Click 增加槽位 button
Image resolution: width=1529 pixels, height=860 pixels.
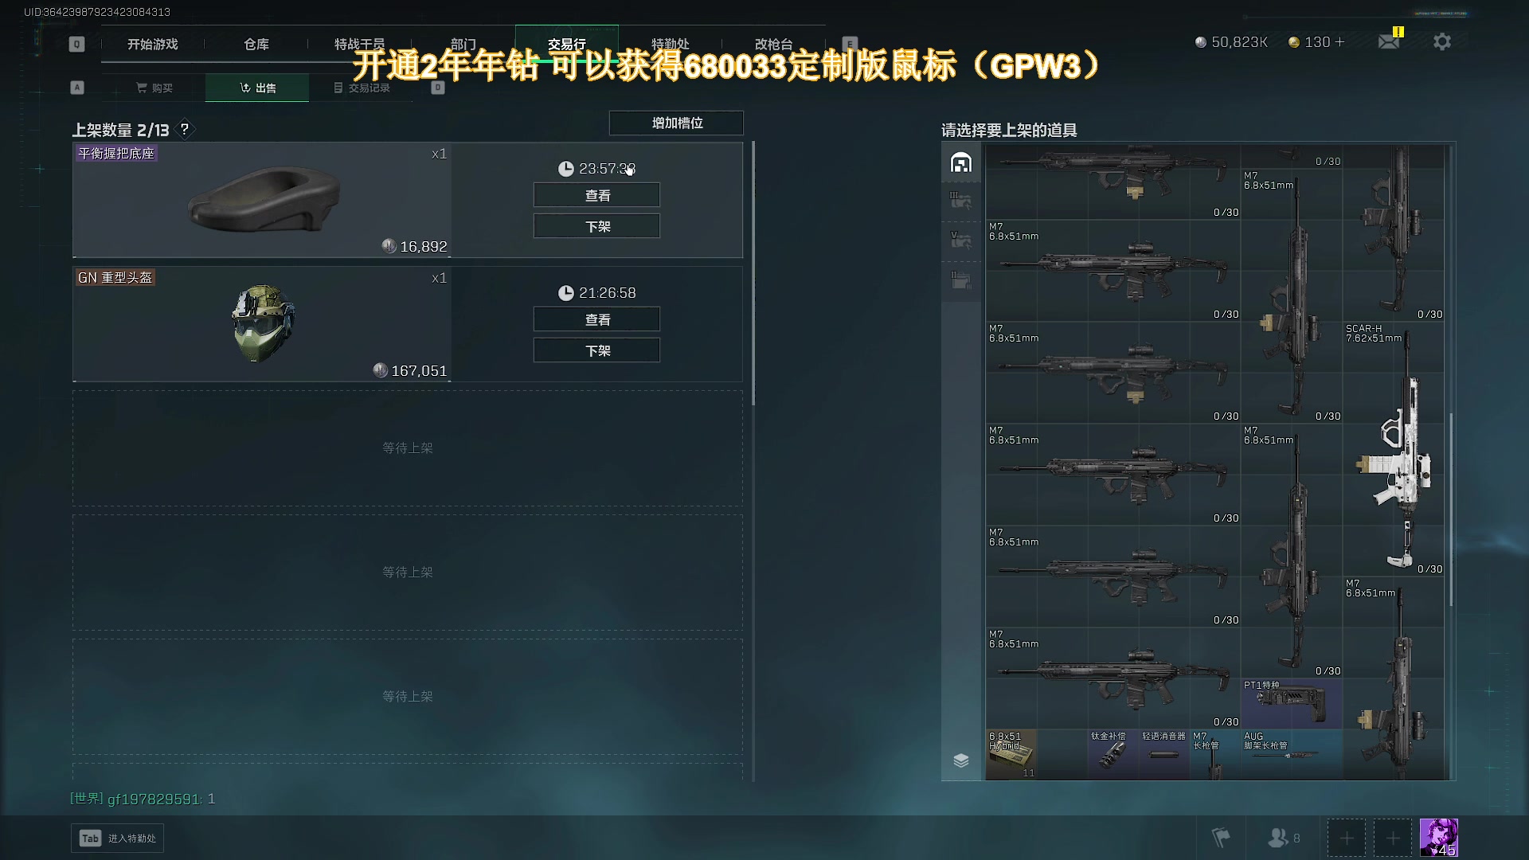pos(676,123)
